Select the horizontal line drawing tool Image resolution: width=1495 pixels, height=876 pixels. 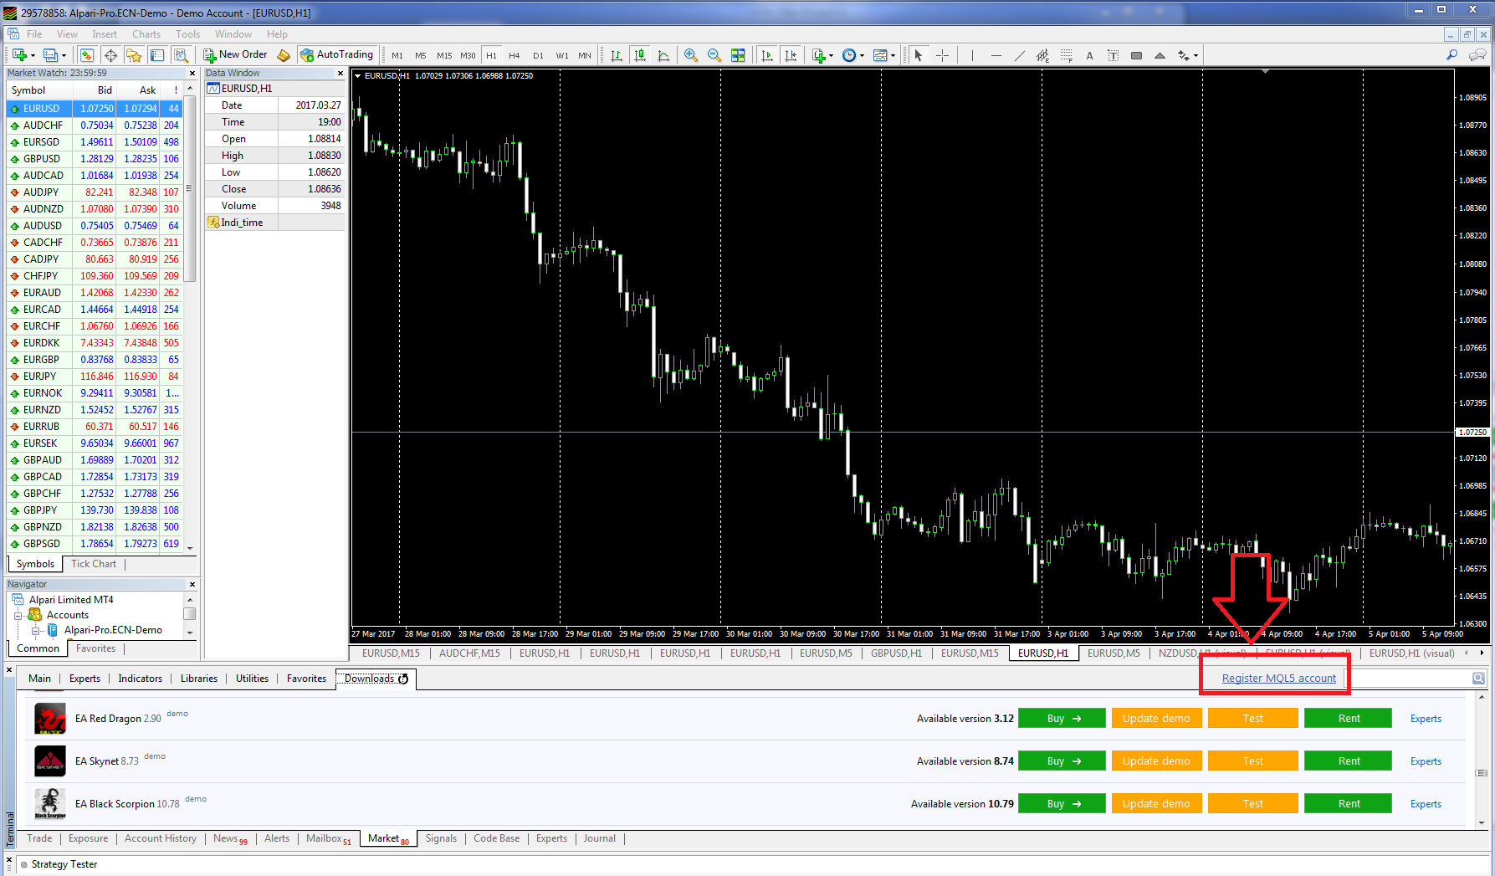(996, 55)
